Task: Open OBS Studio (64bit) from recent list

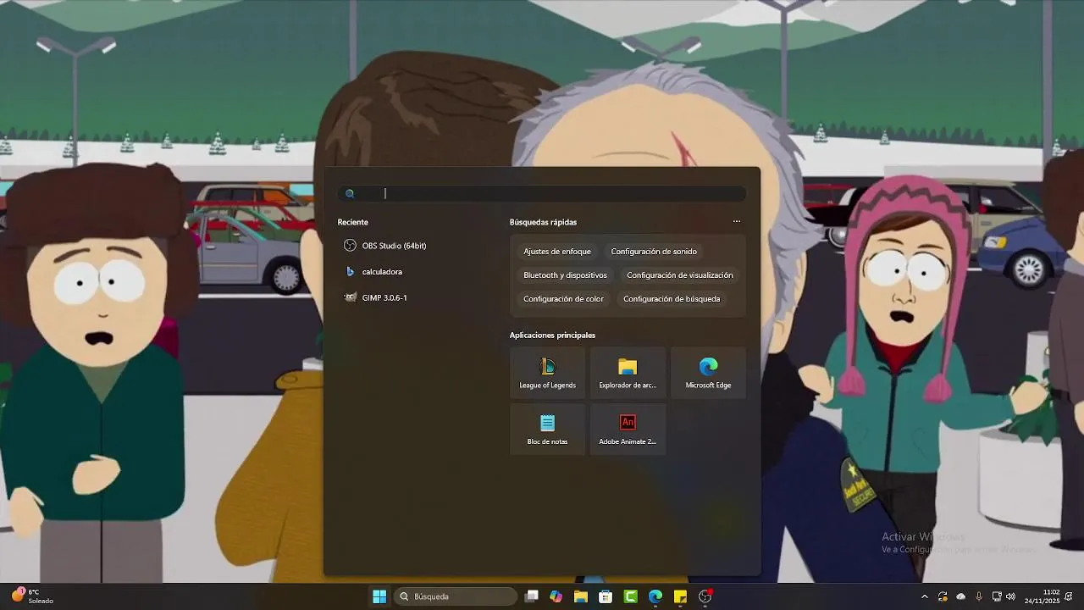Action: coord(386,246)
